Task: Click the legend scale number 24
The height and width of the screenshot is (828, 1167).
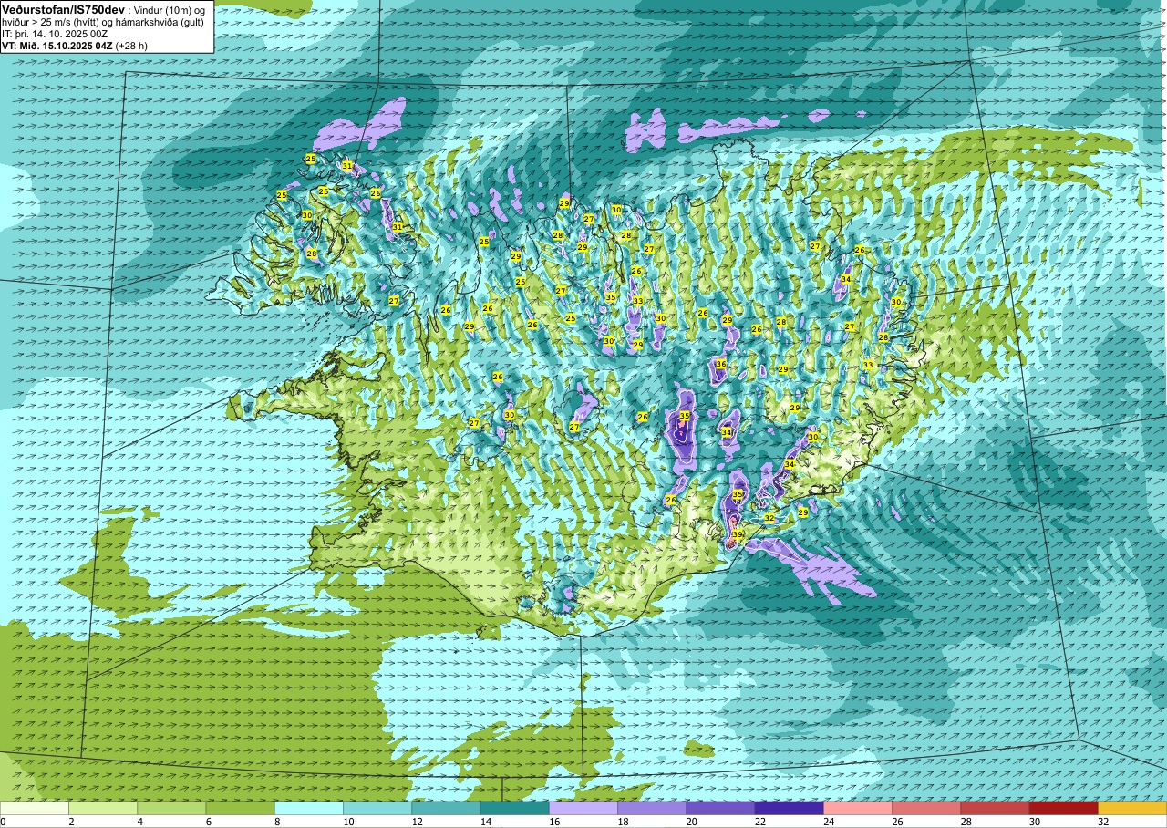Action: coord(829,822)
